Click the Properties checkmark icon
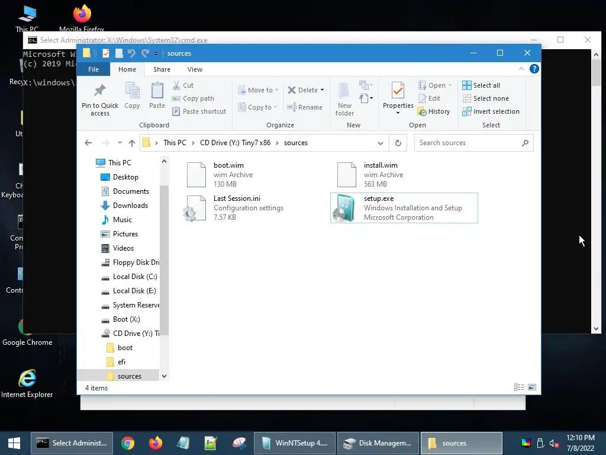This screenshot has width=606, height=455. pyautogui.click(x=398, y=91)
